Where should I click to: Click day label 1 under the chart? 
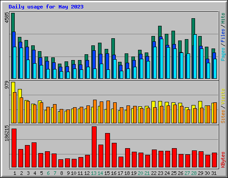point(15,173)
